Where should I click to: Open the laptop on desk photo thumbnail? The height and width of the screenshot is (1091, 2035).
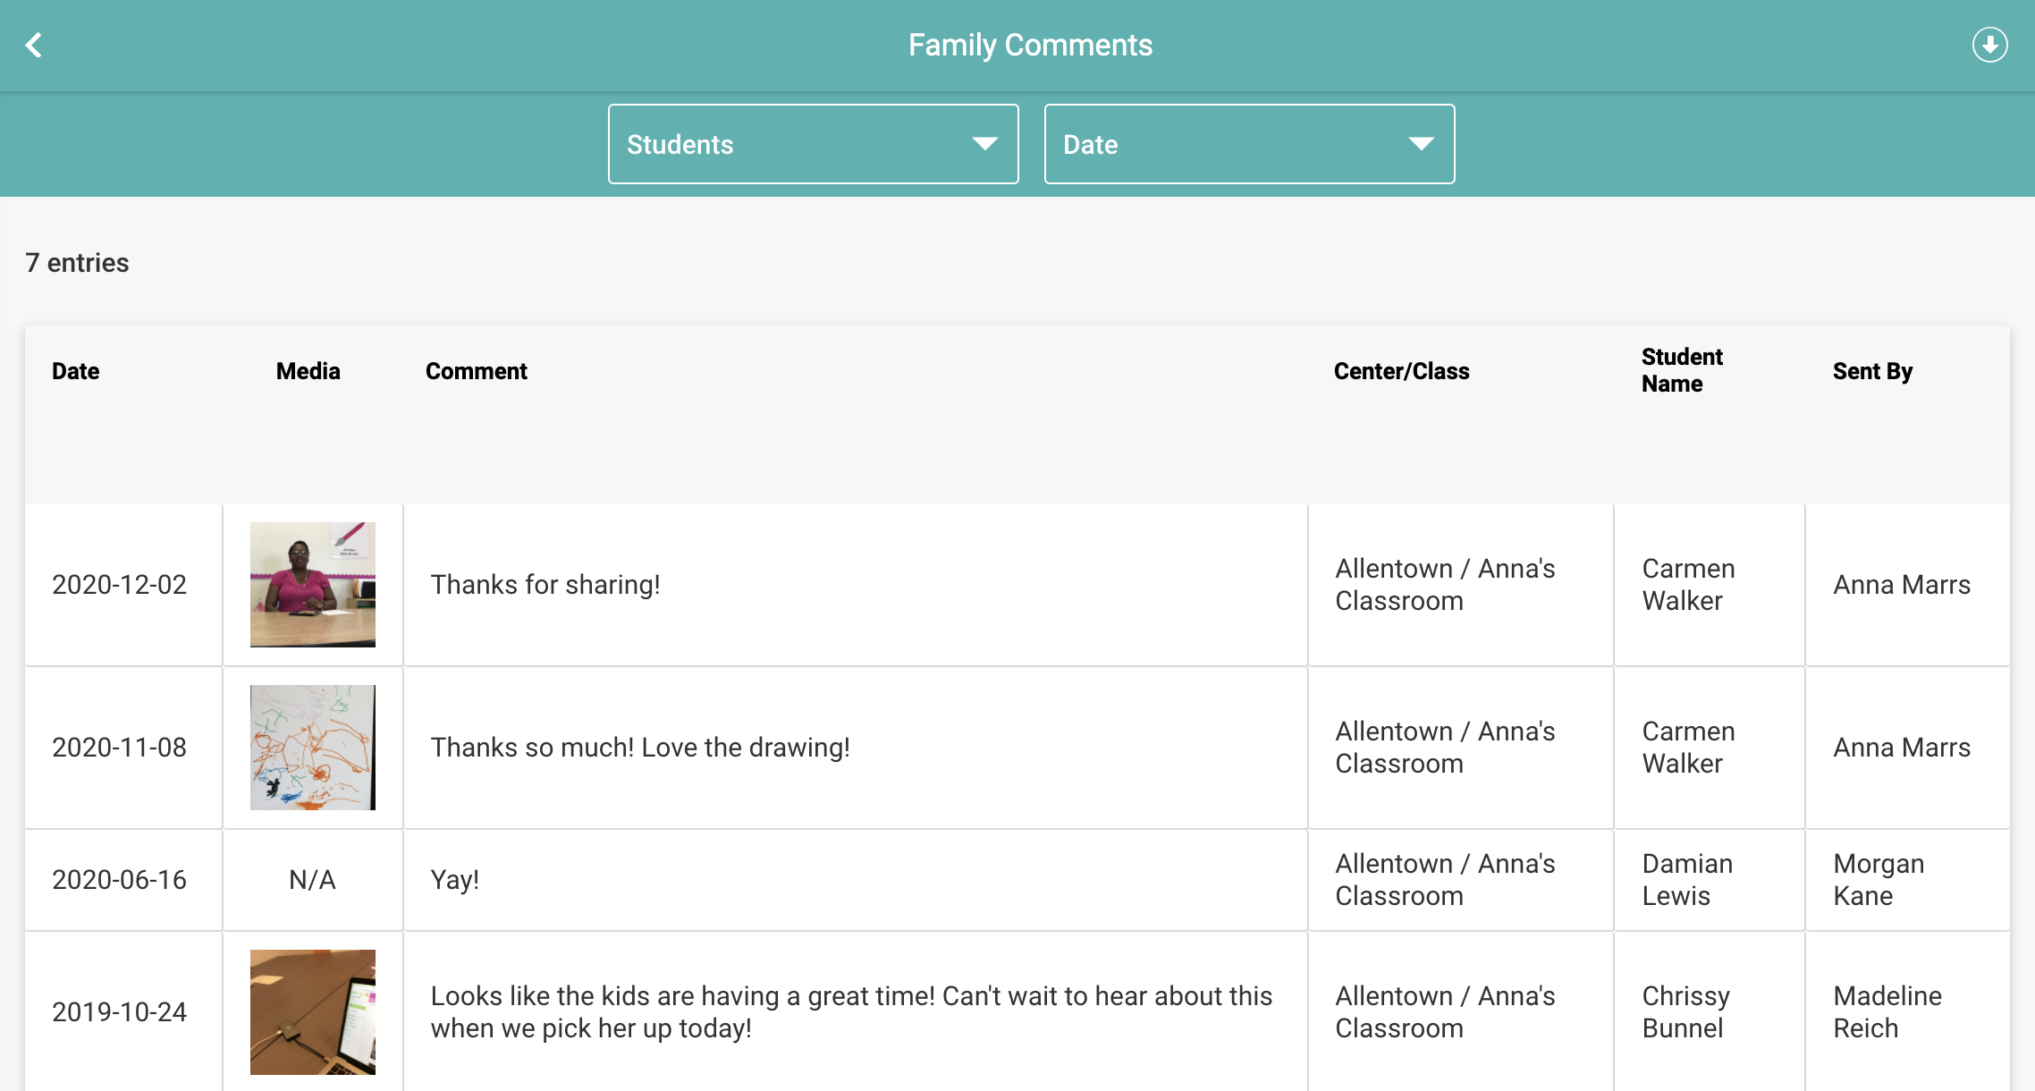coord(313,1012)
